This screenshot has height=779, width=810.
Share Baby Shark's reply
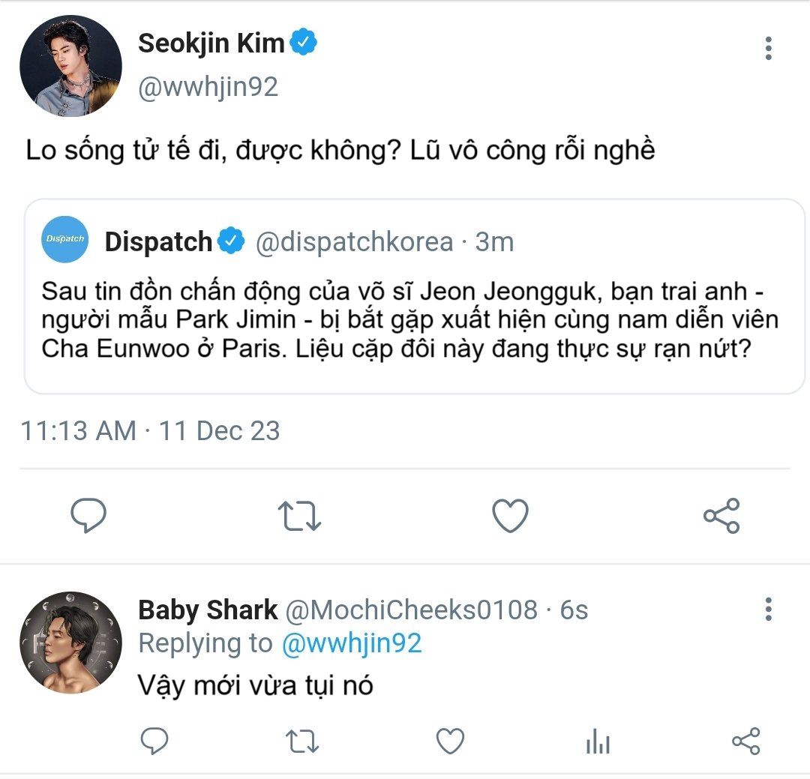(745, 742)
